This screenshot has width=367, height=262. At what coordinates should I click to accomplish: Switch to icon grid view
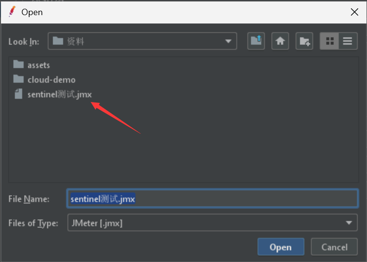pyautogui.click(x=329, y=41)
